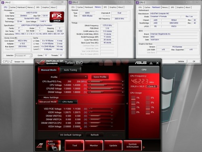Screen dimensions: 202x152
Task: Open the Tool section button
Action: click(x=74, y=146)
